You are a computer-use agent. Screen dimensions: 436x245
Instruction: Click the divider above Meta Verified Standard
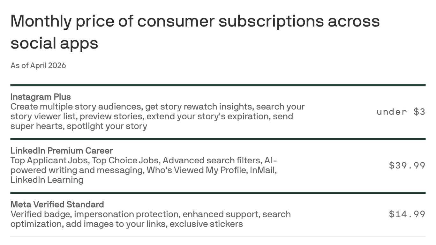click(218, 193)
